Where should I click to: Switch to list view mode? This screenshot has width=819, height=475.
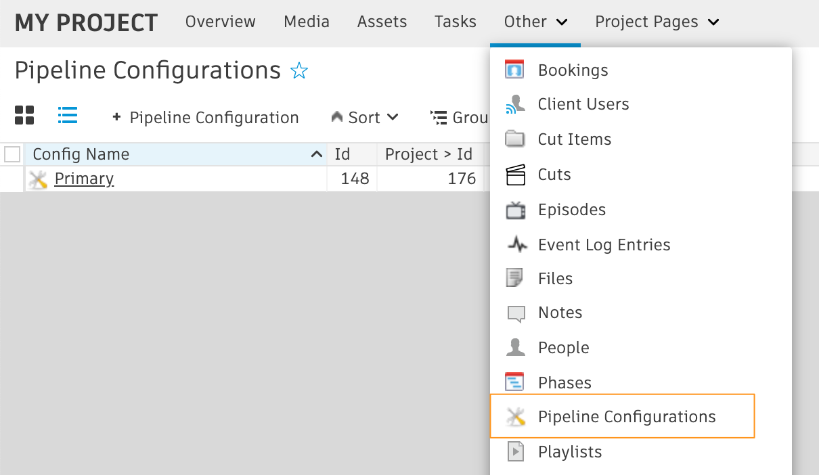pos(68,116)
